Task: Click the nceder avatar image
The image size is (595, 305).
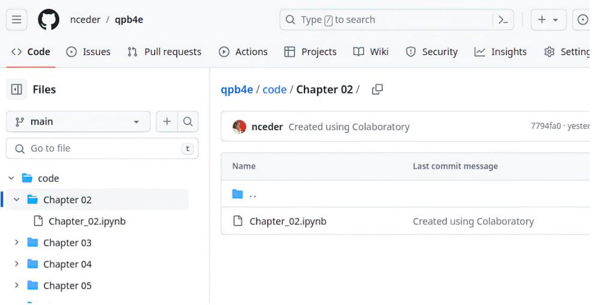Action: (239, 127)
